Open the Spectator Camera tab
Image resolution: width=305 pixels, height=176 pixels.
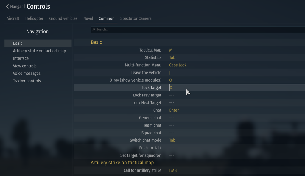136,18
